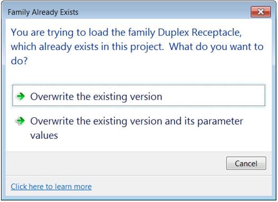Screen dimensions: 278x202
Task: Click 'learn more' hyperlink text at bottom
Action: pyautogui.click(x=74, y=187)
